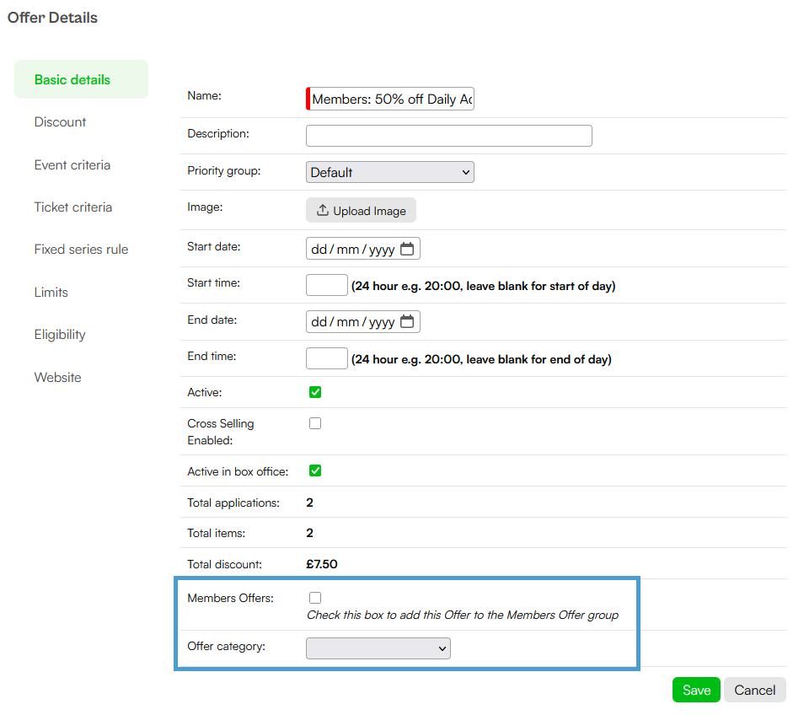
Task: Open the Priority group dropdown
Action: click(x=389, y=172)
